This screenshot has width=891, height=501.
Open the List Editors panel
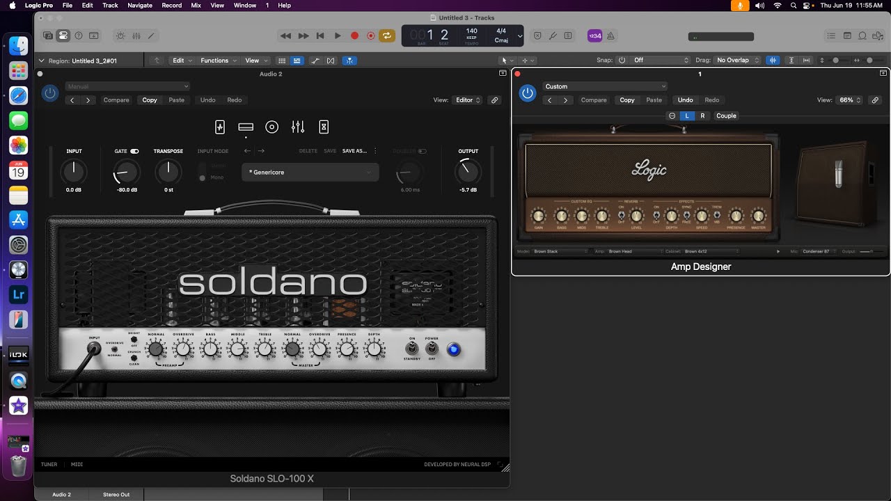831,35
